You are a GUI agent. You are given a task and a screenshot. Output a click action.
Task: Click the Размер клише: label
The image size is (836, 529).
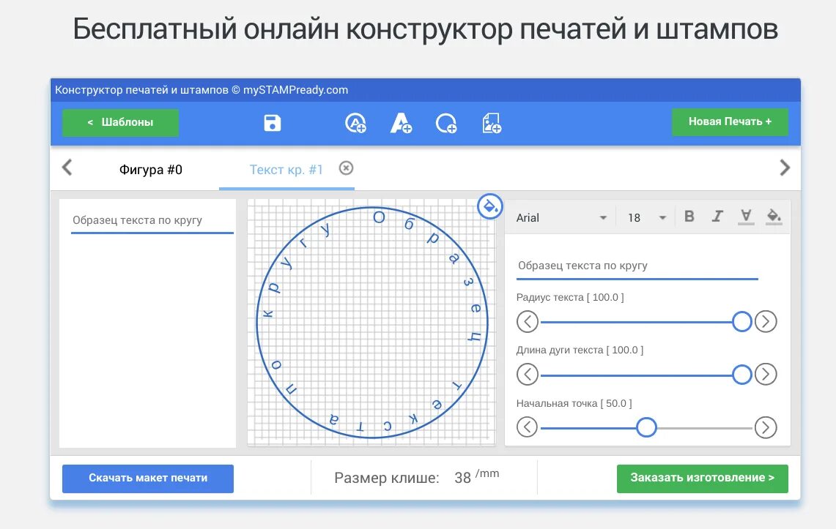387,478
